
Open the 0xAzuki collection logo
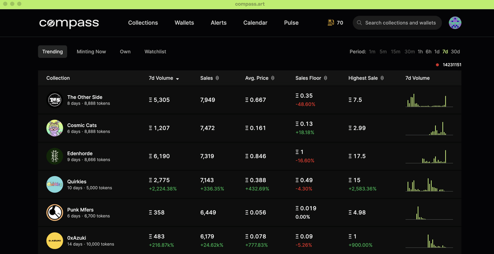coord(54,241)
